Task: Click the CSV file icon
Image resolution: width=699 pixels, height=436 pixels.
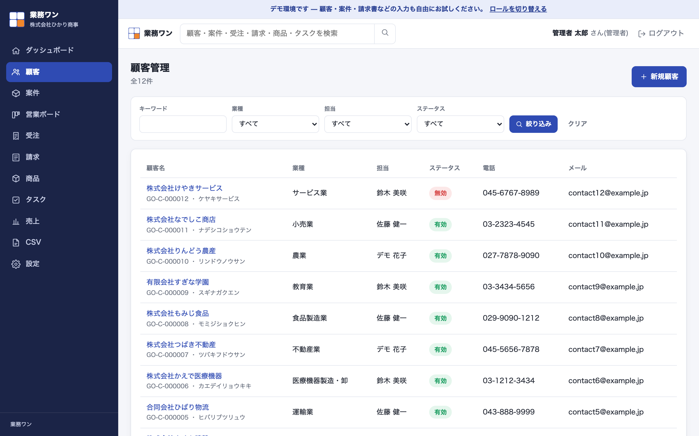Action: pos(16,243)
